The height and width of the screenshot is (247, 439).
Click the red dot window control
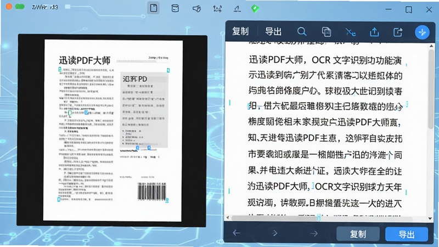point(9,6)
